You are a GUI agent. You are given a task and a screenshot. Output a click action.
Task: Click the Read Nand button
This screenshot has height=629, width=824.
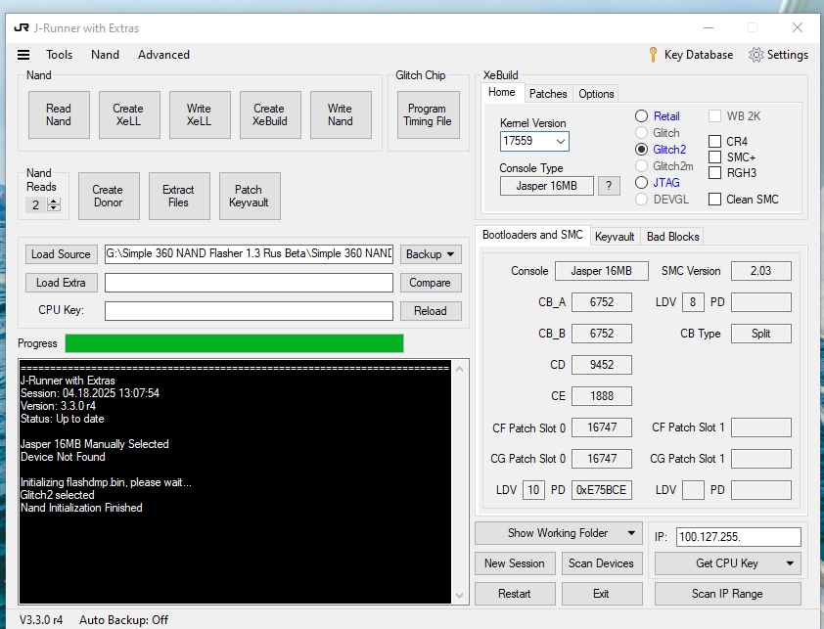tap(59, 115)
